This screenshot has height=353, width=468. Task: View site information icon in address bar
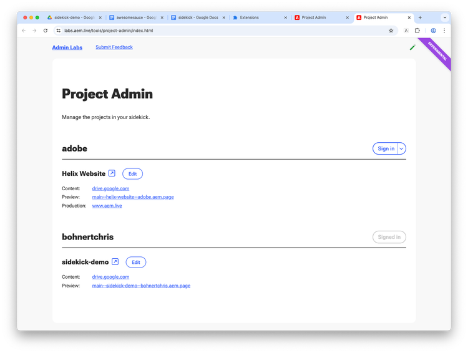click(x=59, y=31)
